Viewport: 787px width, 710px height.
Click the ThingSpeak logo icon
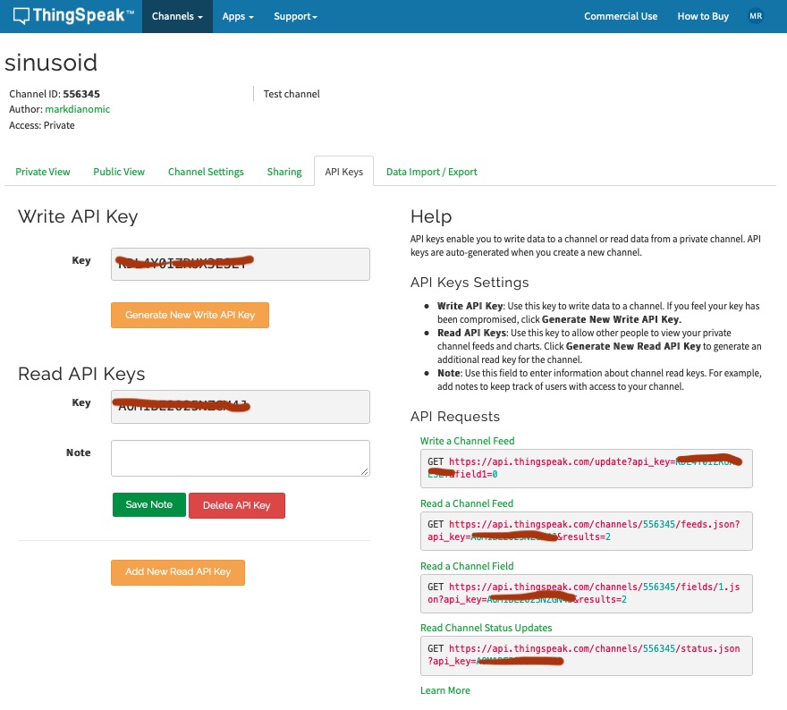click(x=21, y=16)
